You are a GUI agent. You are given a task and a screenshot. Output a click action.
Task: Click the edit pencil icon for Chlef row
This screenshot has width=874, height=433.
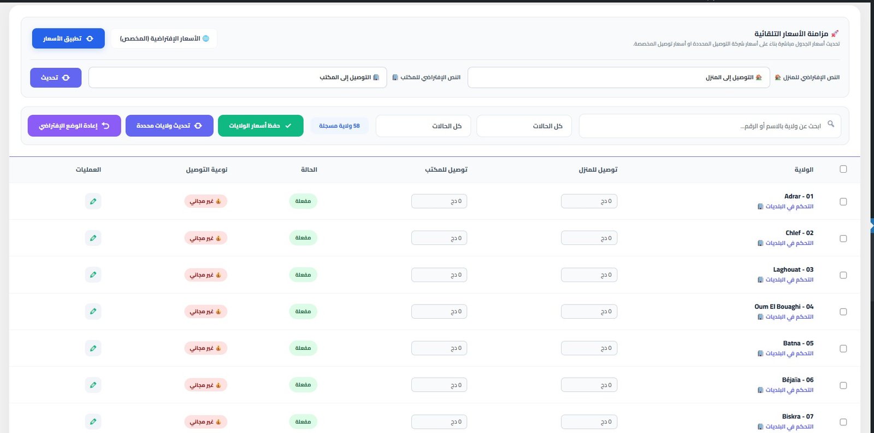point(93,238)
